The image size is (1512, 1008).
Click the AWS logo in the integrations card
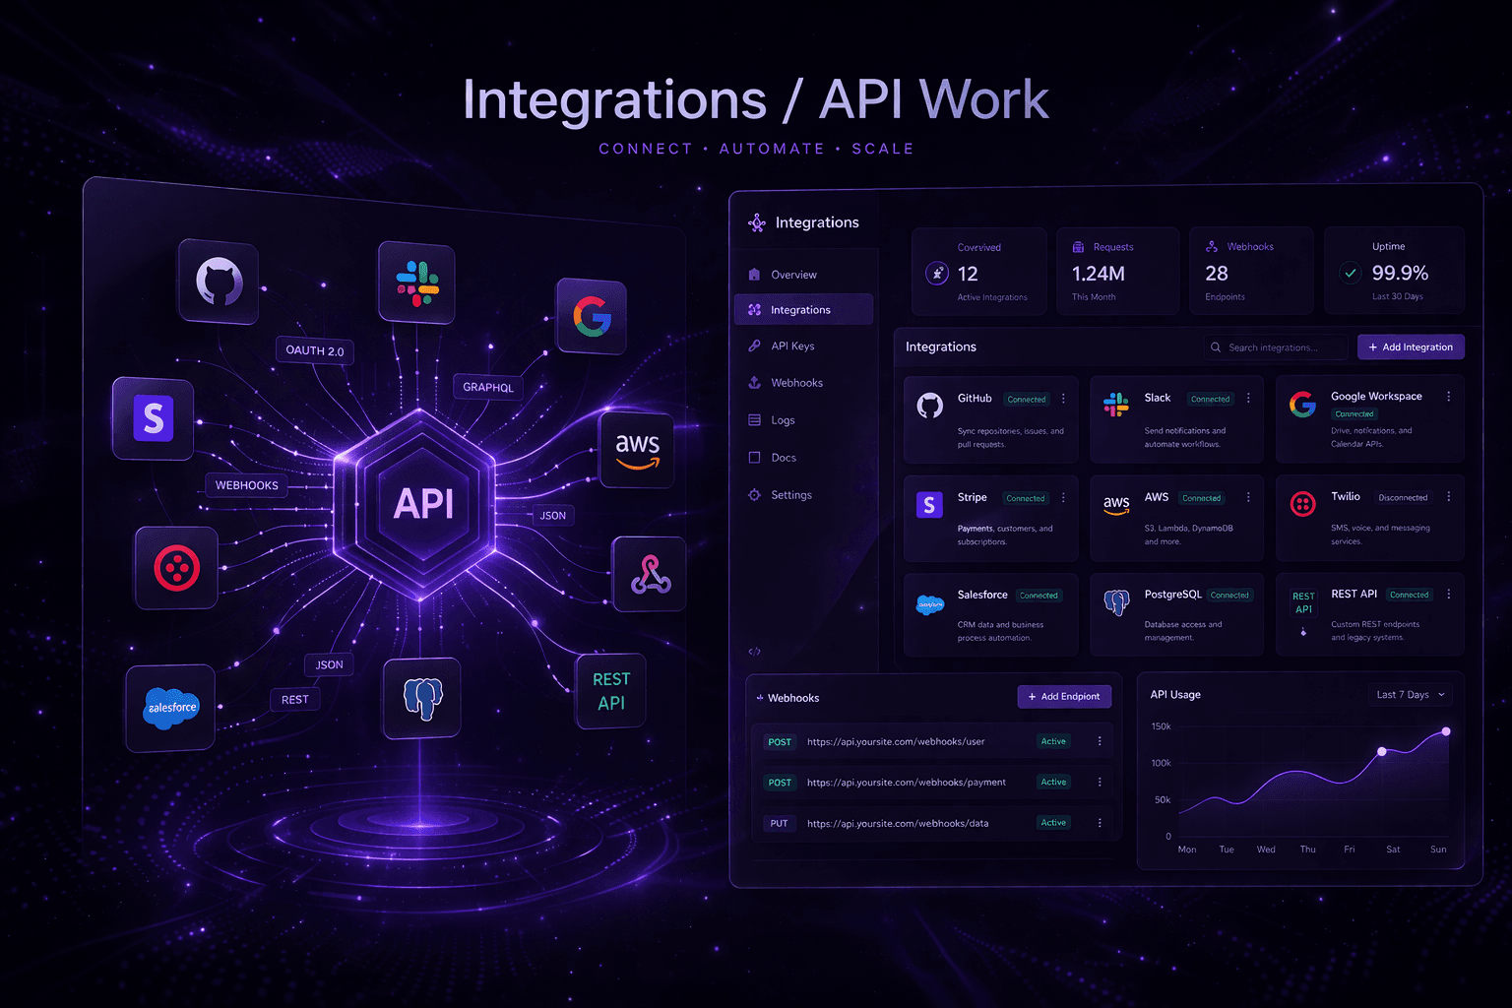click(x=1116, y=505)
